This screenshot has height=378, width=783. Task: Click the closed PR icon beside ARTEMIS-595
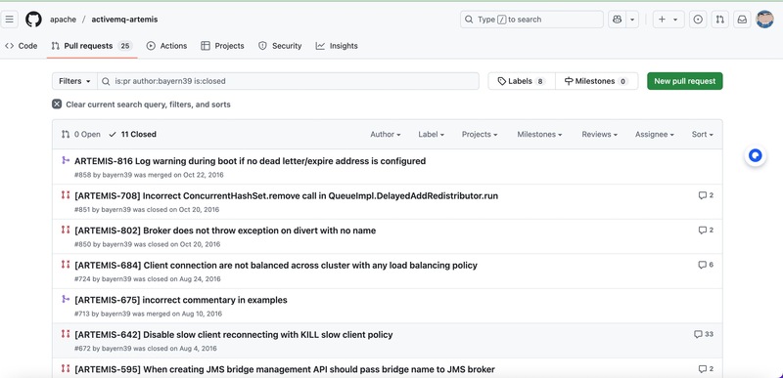pos(66,368)
